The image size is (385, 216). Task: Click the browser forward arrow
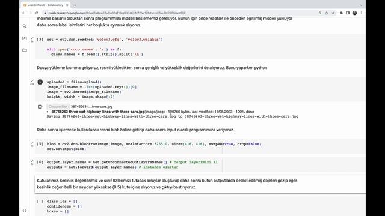[31, 13]
